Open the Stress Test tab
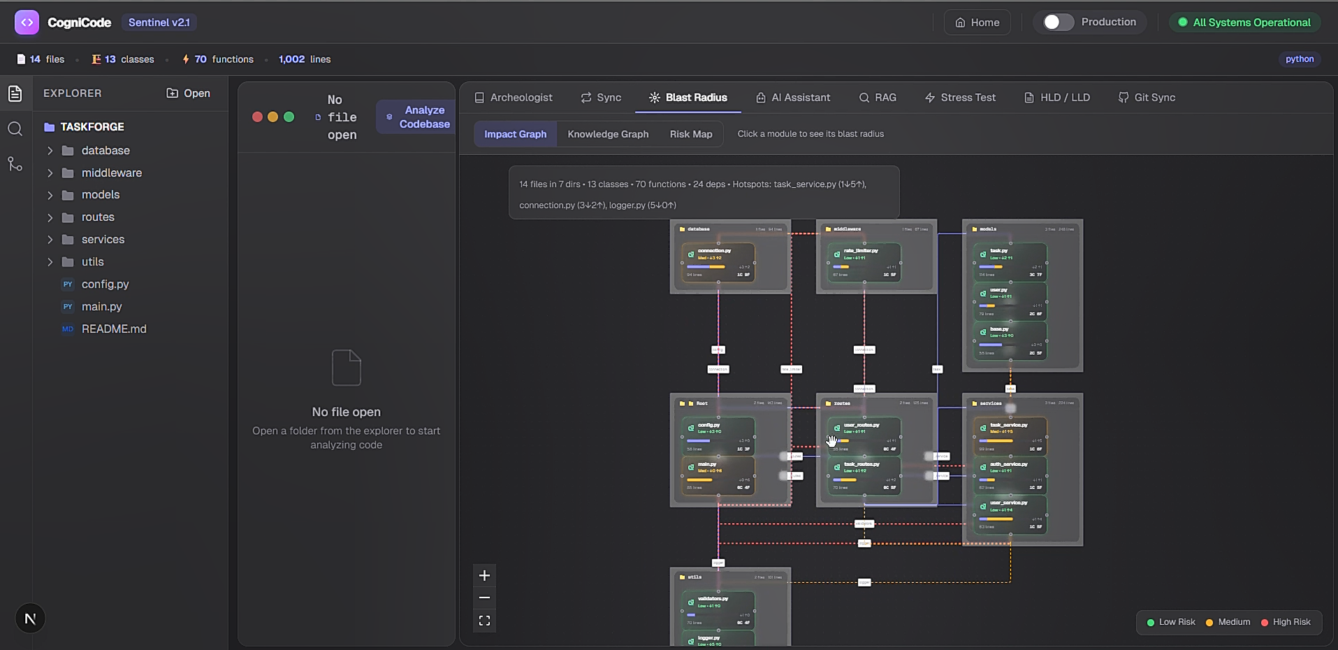This screenshot has height=650, width=1338. [x=960, y=98]
